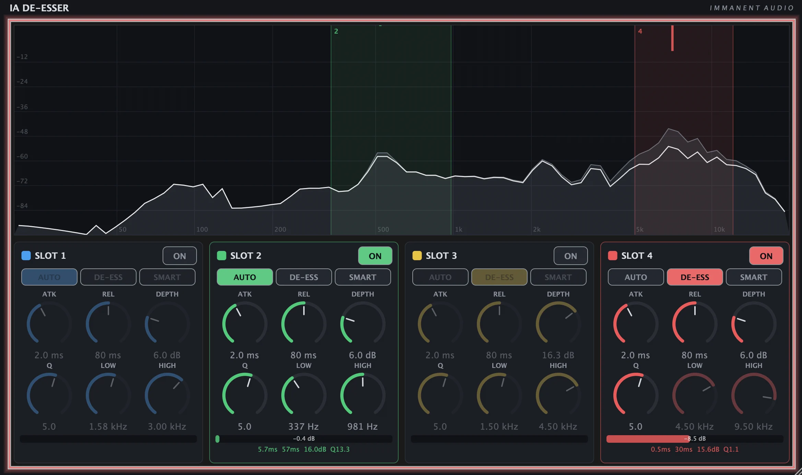The width and height of the screenshot is (802, 475).
Task: Click the yellow Slot 3 color swatch
Action: [417, 255]
